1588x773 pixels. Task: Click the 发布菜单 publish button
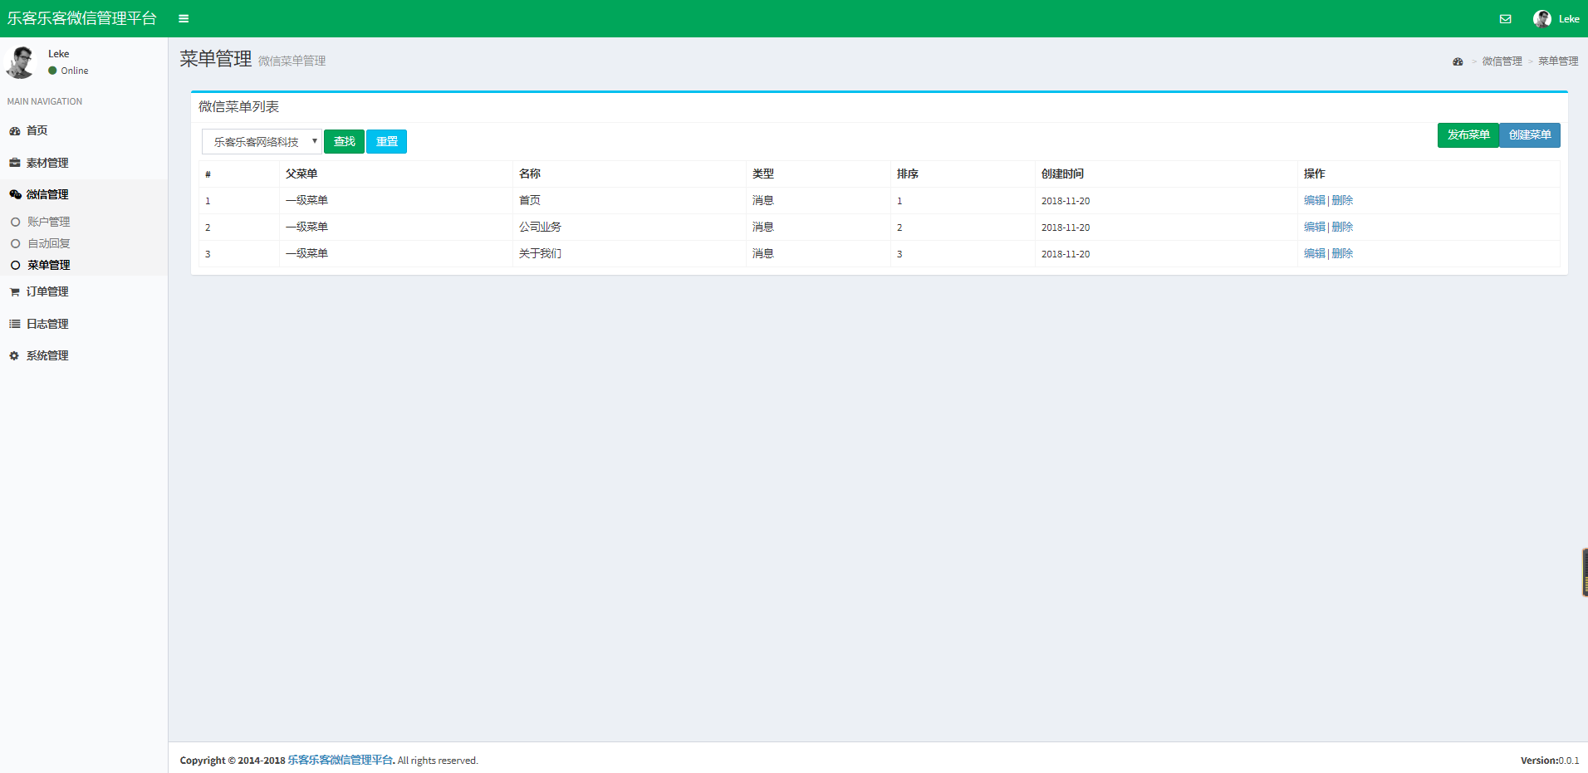[1468, 135]
